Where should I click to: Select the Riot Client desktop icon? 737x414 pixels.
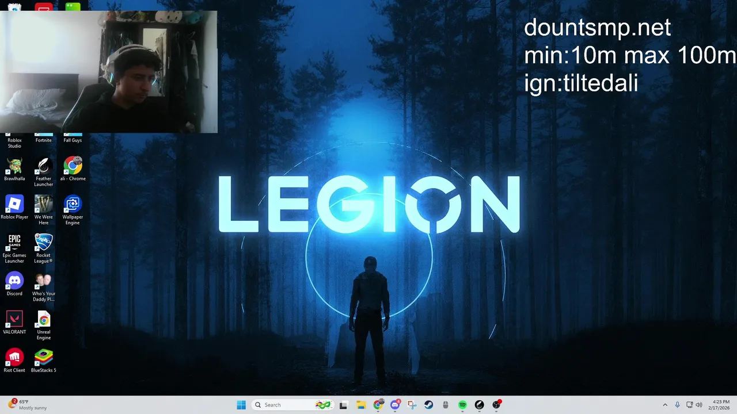(x=14, y=361)
